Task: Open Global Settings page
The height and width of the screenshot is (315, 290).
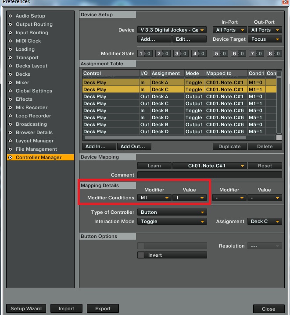Action: tap(34, 91)
